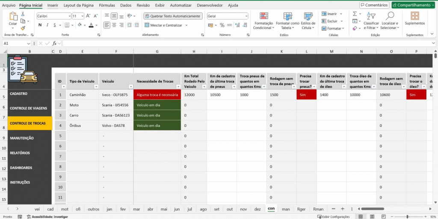Click the MANUTENÇÃO sidebar button
Image resolution: width=438 pixels, height=219 pixels.
click(22, 138)
